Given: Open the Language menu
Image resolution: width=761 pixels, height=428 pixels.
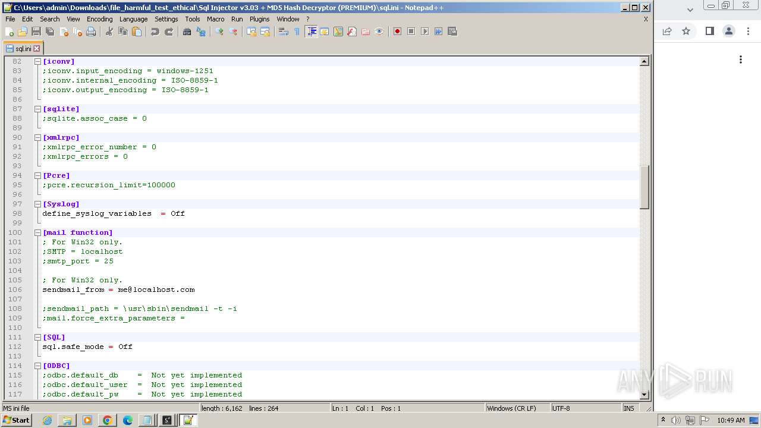Looking at the screenshot, I should point(133,19).
